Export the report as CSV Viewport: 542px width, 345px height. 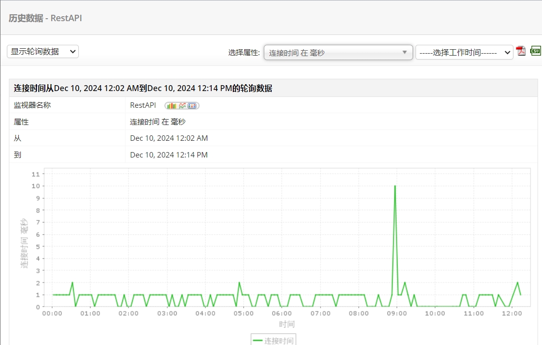(x=536, y=51)
